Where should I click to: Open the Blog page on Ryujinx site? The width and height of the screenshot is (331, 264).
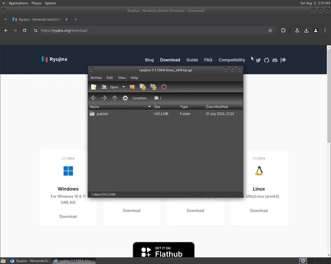[x=149, y=60]
